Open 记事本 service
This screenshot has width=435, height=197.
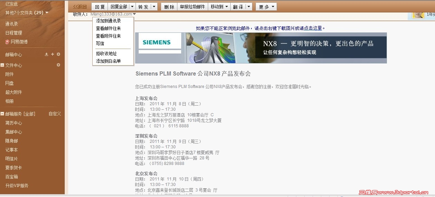click(x=11, y=150)
